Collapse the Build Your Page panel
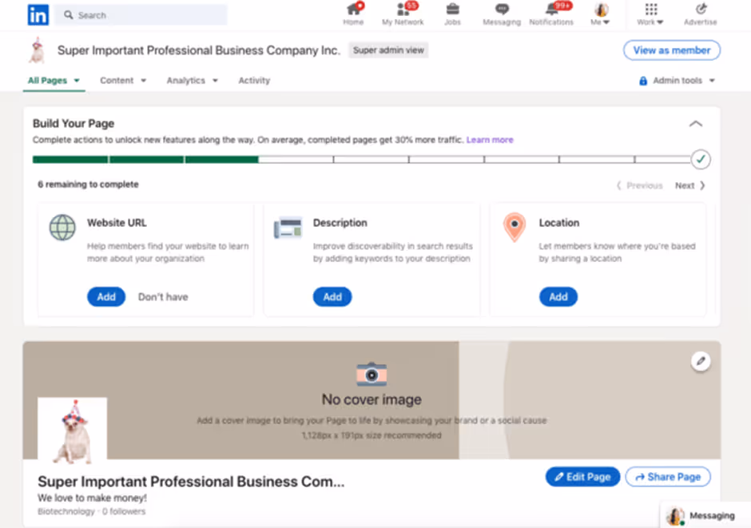751x528 pixels. click(x=695, y=124)
